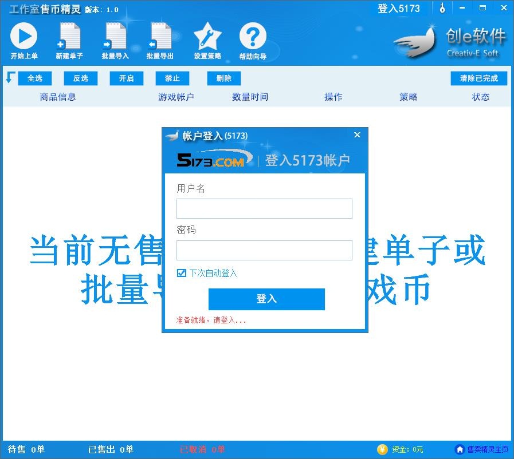
Task: Click the 策略 column header
Action: click(408, 97)
